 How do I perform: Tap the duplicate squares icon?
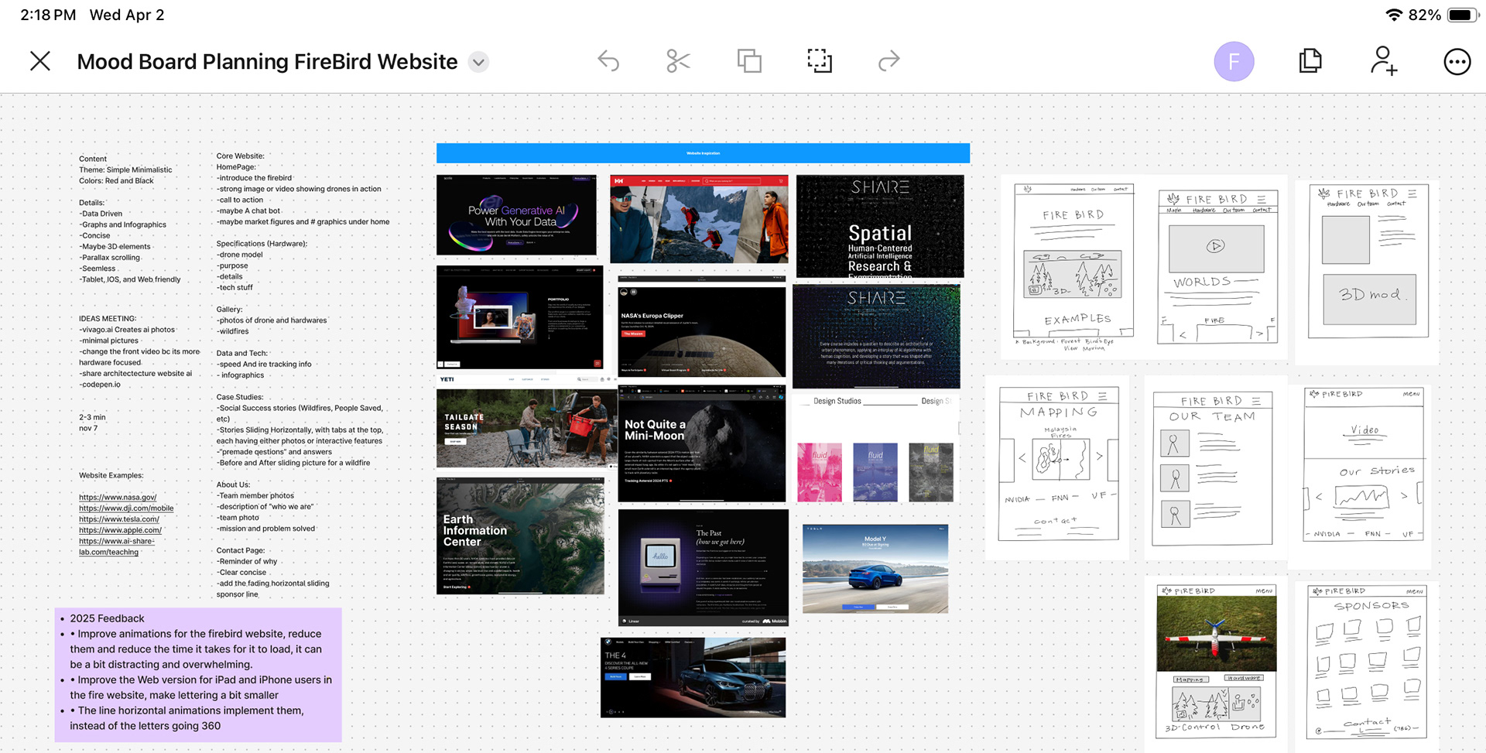tap(749, 61)
